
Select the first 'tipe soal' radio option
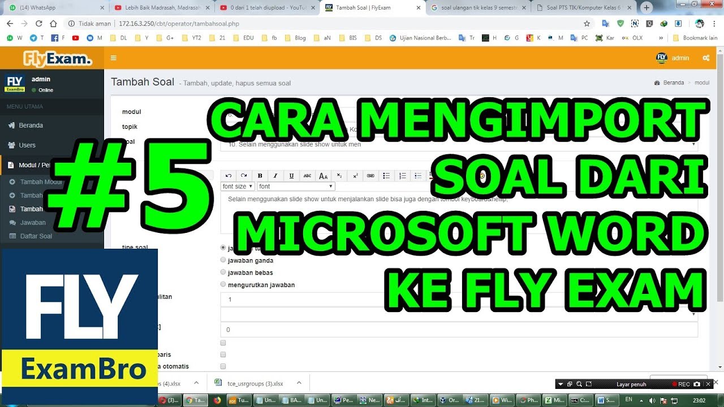pyautogui.click(x=223, y=248)
